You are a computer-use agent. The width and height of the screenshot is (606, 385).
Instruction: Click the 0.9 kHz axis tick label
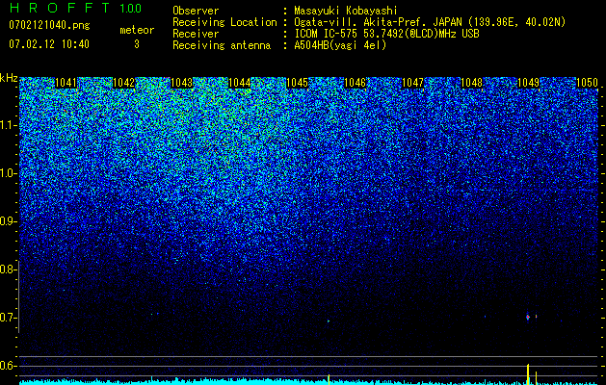pyautogui.click(x=8, y=221)
